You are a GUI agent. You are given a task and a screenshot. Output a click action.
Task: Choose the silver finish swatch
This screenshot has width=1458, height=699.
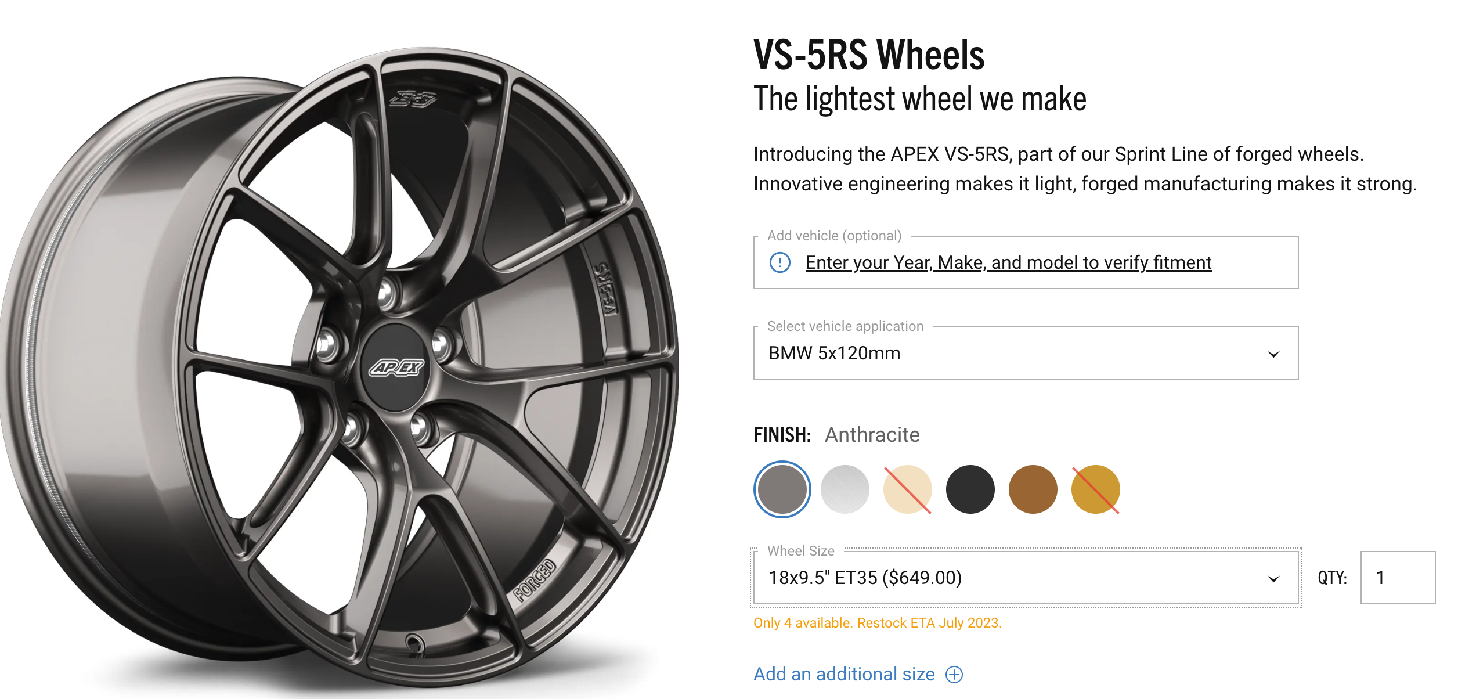point(845,489)
